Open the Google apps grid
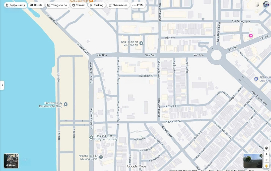The height and width of the screenshot is (171, 271). (257, 4)
